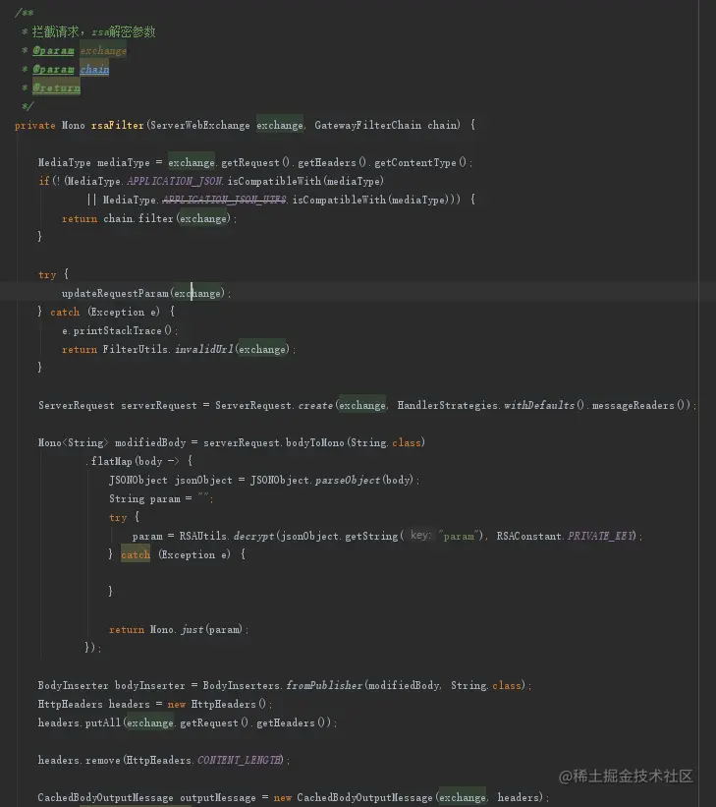Click the bodyToMono call
This screenshot has height=807, width=716.
click(x=315, y=442)
